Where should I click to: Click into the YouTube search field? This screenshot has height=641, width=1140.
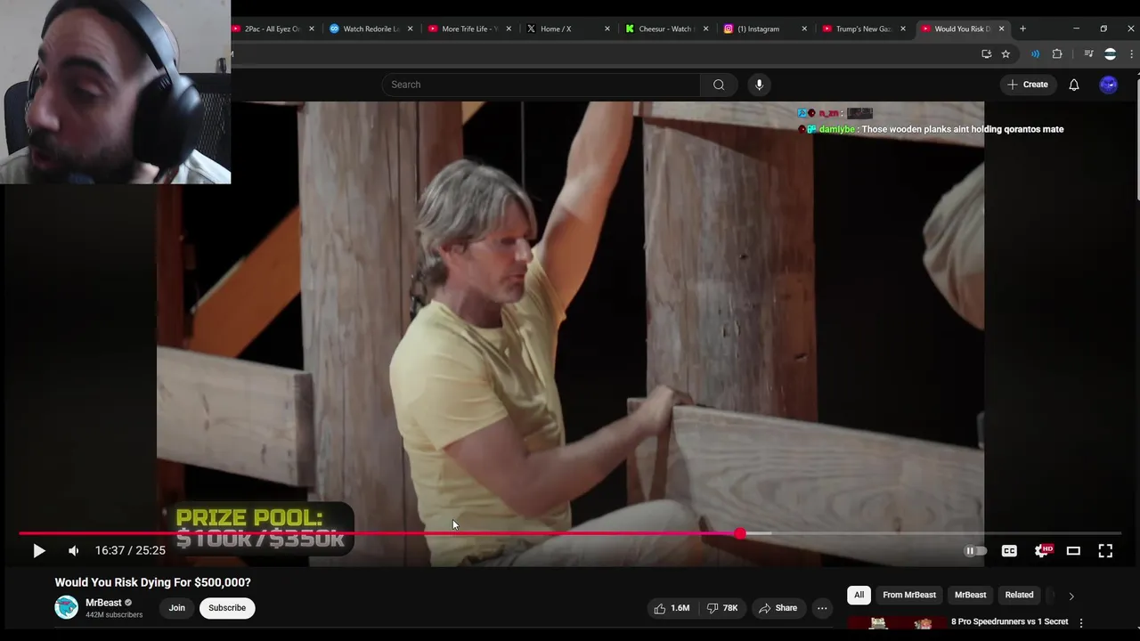click(541, 85)
